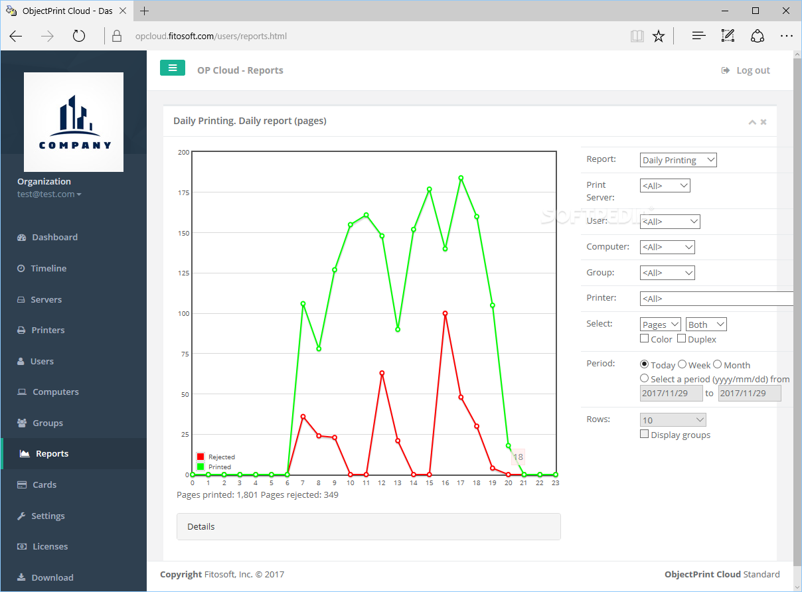Collapse the Daily Printing panel chevron
This screenshot has height=592, width=802.
point(752,122)
